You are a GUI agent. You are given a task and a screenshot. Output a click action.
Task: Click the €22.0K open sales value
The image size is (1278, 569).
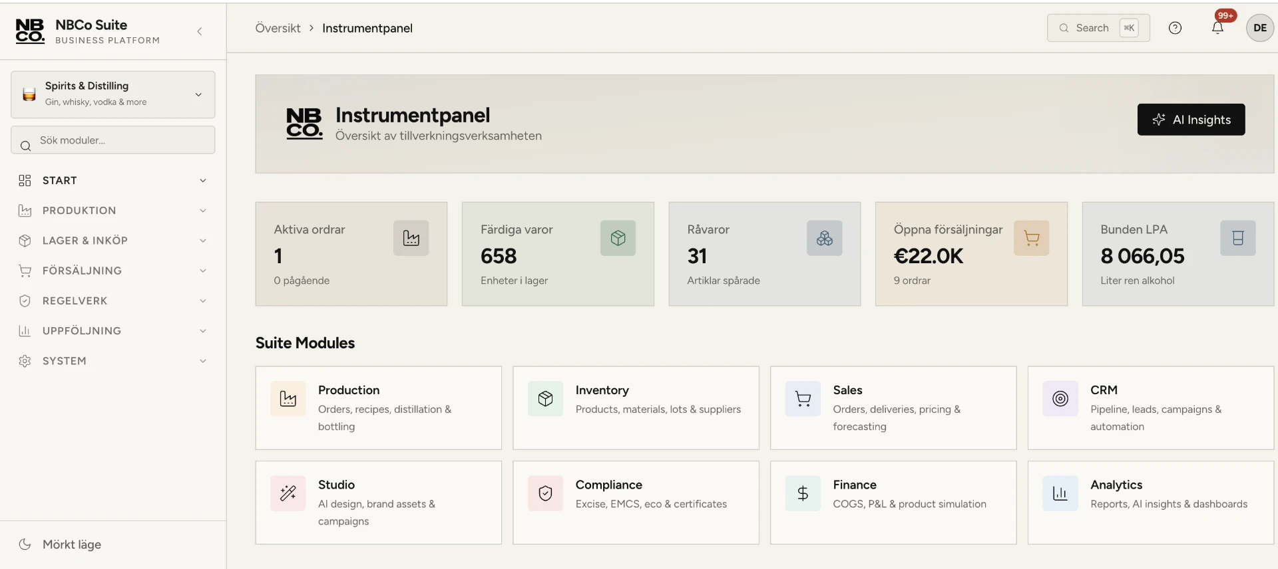click(x=928, y=256)
